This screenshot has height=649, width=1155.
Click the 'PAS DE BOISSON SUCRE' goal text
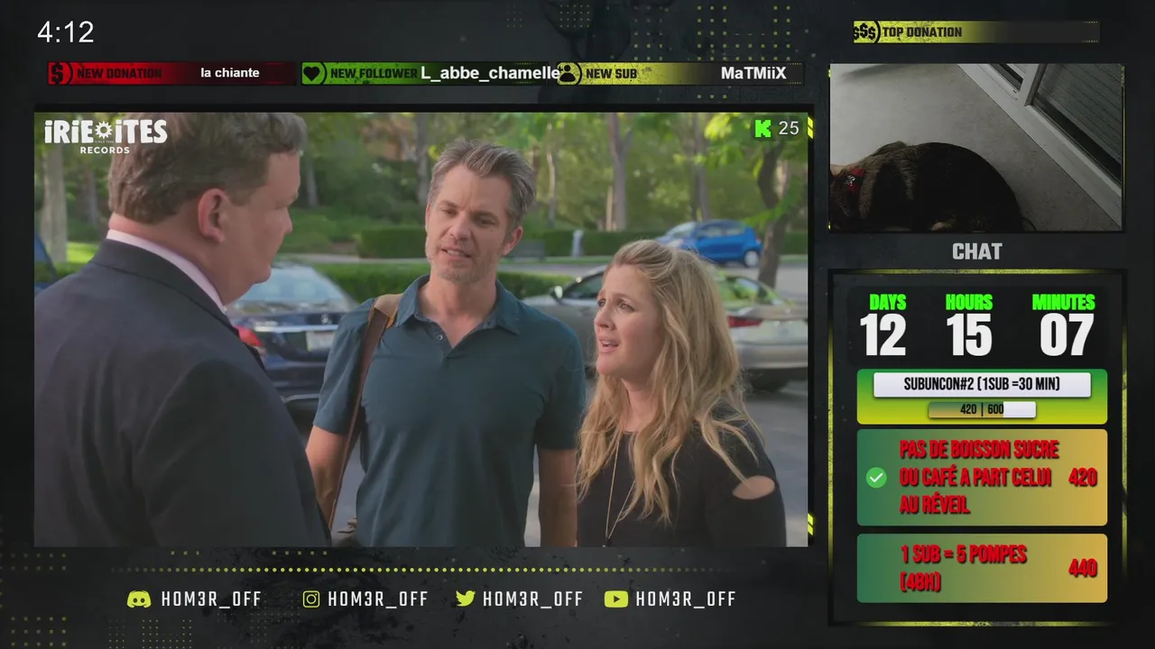pos(979,478)
